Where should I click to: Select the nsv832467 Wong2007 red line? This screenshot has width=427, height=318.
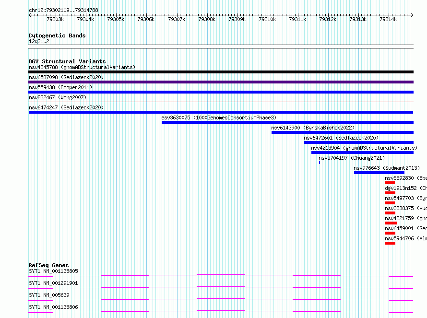pos(221,102)
